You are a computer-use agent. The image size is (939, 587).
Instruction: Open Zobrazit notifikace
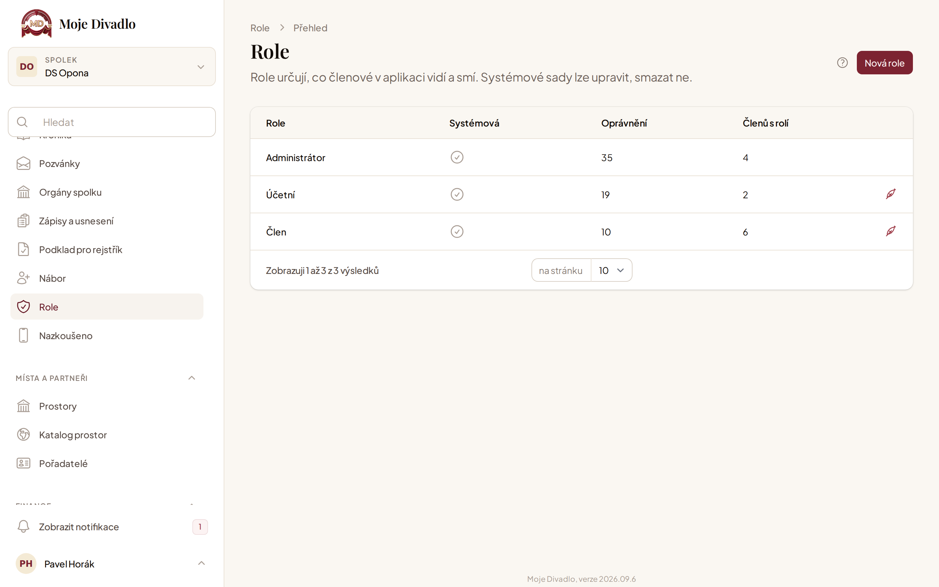click(112, 527)
